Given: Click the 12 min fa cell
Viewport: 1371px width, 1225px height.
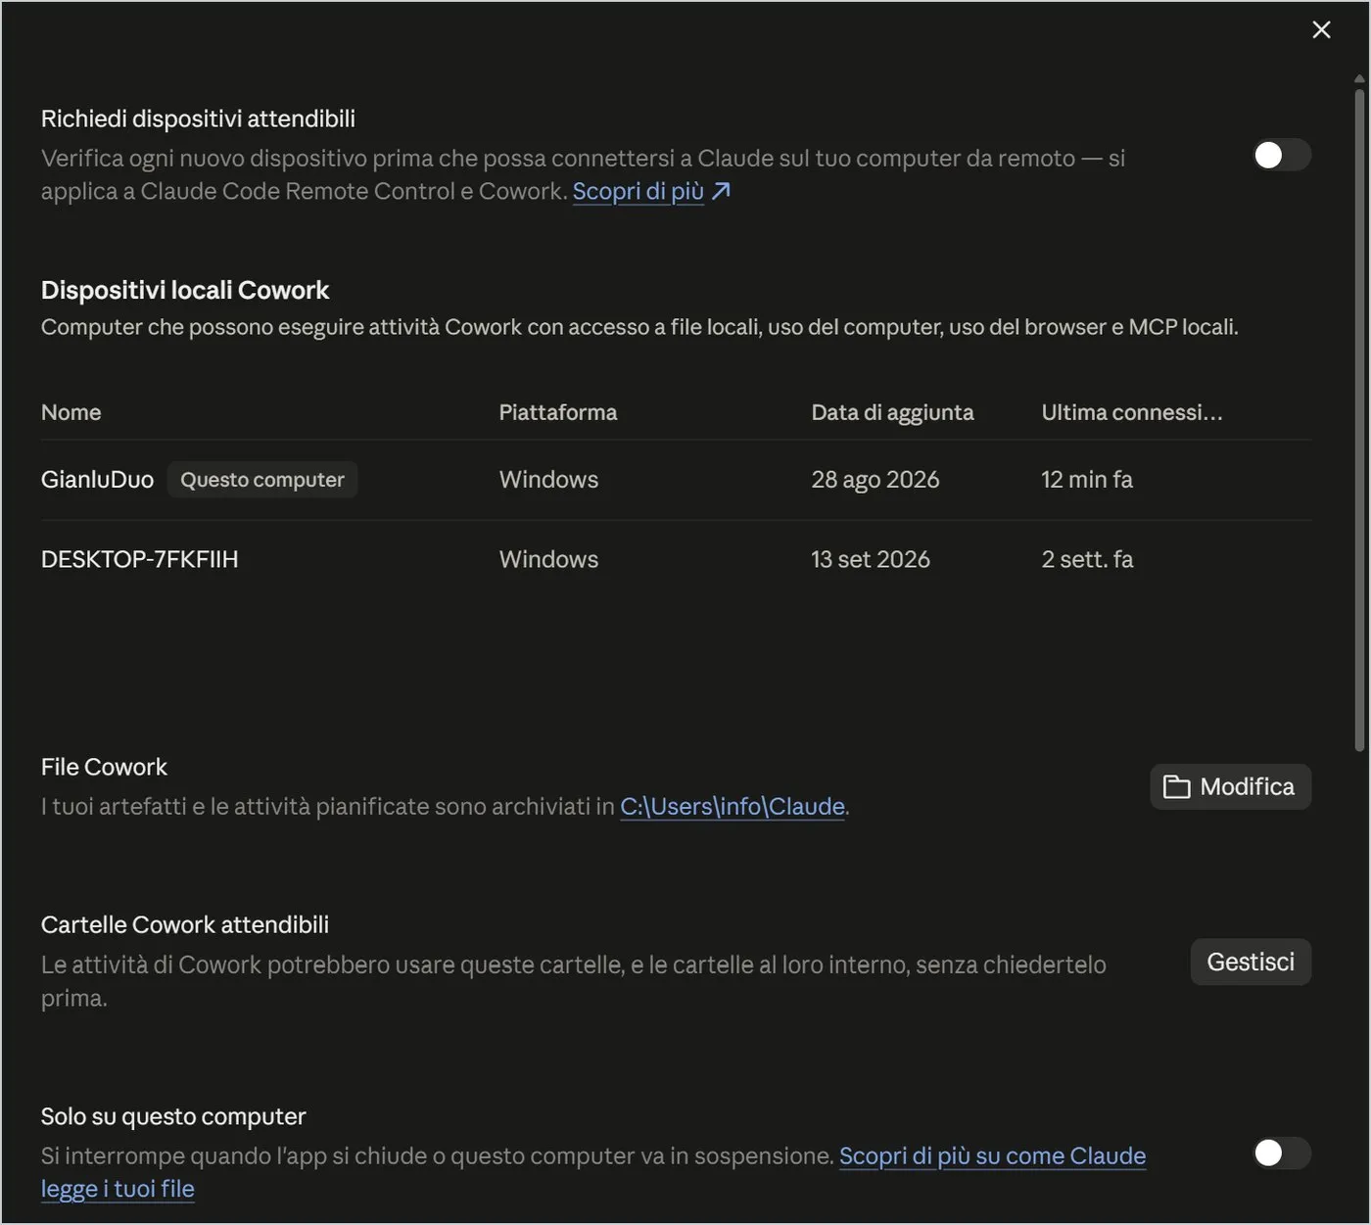Looking at the screenshot, I should [1087, 480].
